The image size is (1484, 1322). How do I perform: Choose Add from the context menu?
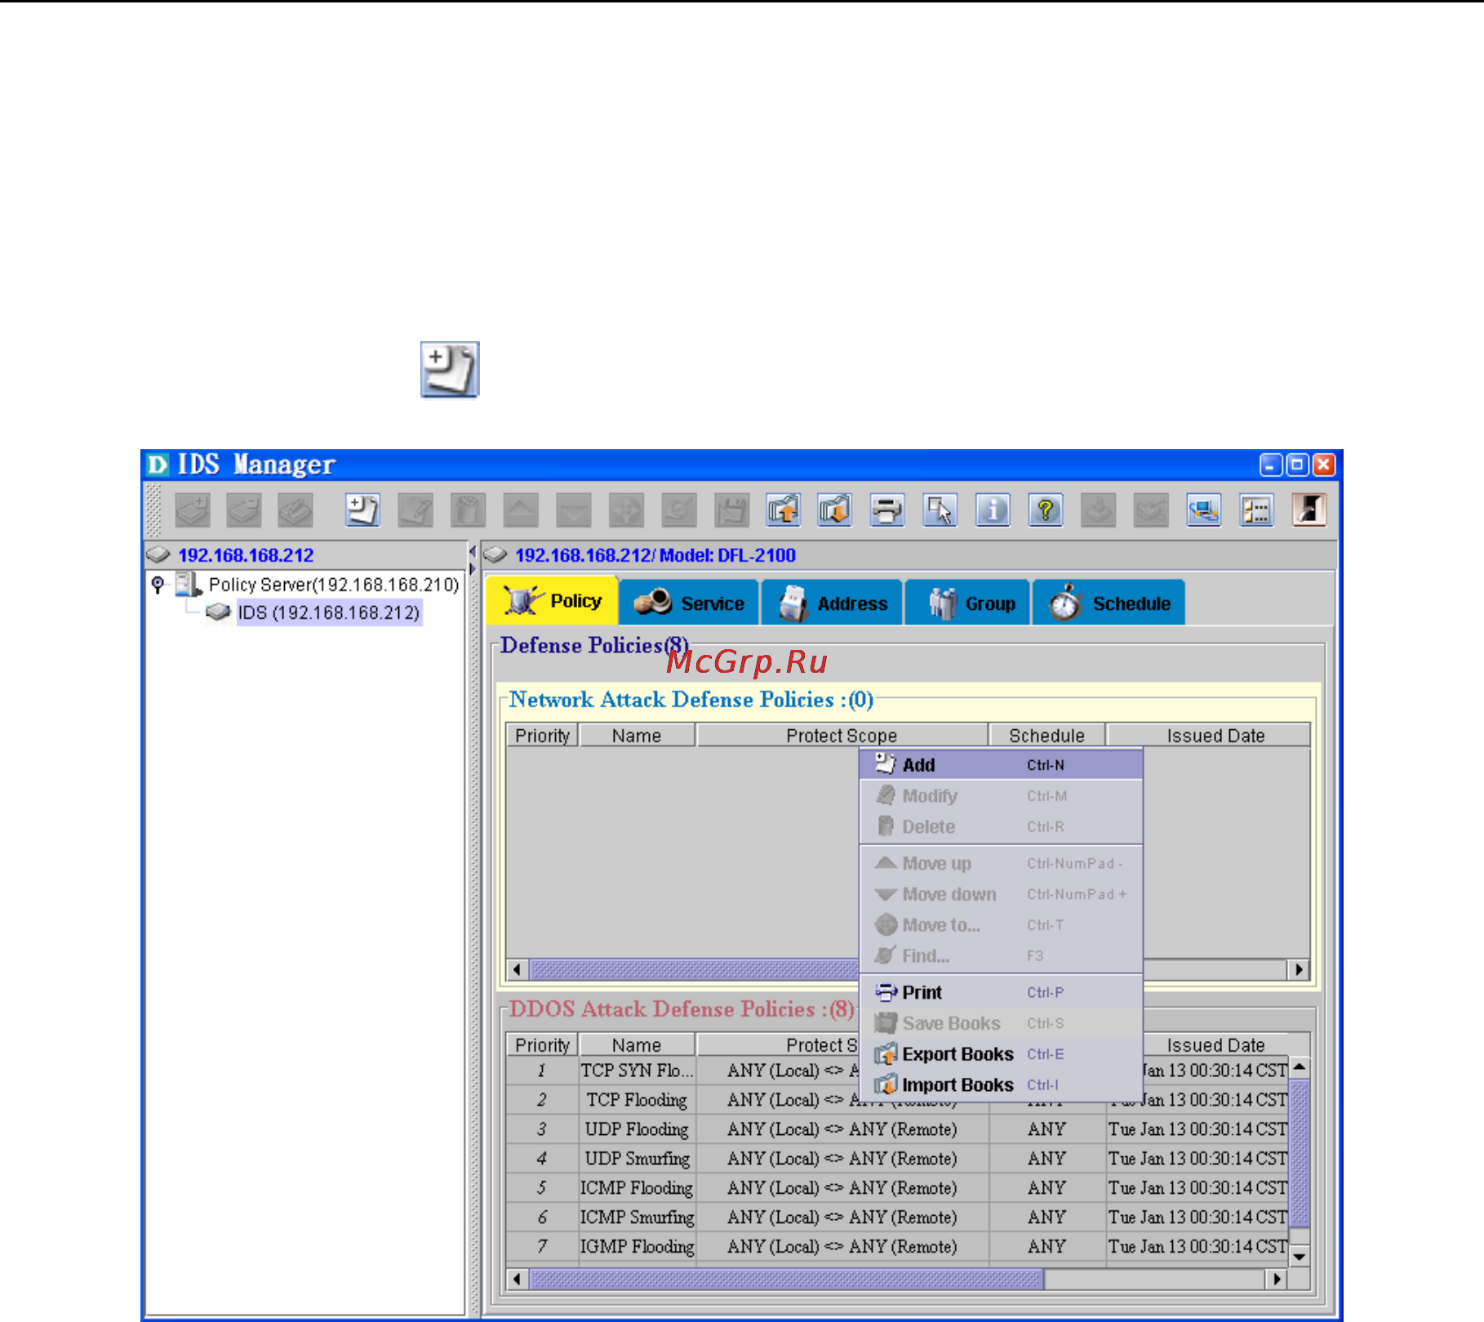pyautogui.click(x=1001, y=765)
